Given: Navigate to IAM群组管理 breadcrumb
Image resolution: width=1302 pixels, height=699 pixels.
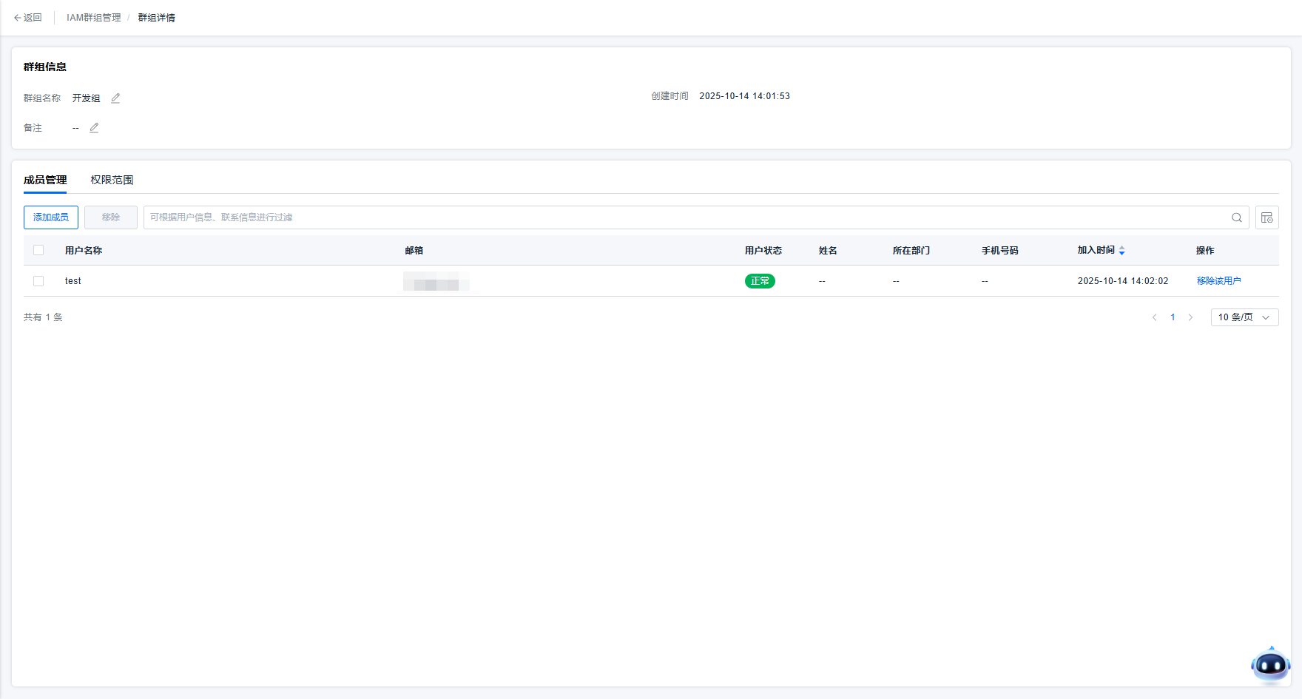Looking at the screenshot, I should pyautogui.click(x=94, y=18).
